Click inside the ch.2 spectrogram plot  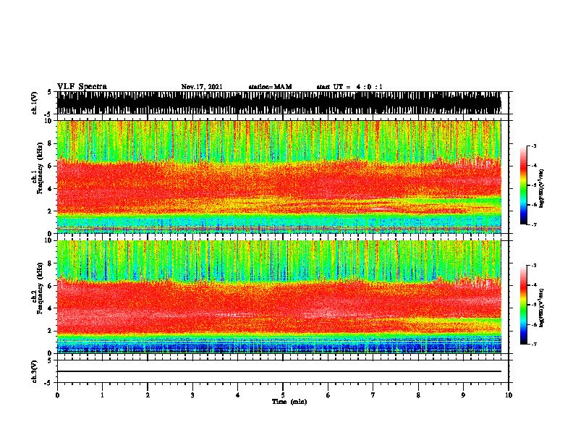[279, 297]
